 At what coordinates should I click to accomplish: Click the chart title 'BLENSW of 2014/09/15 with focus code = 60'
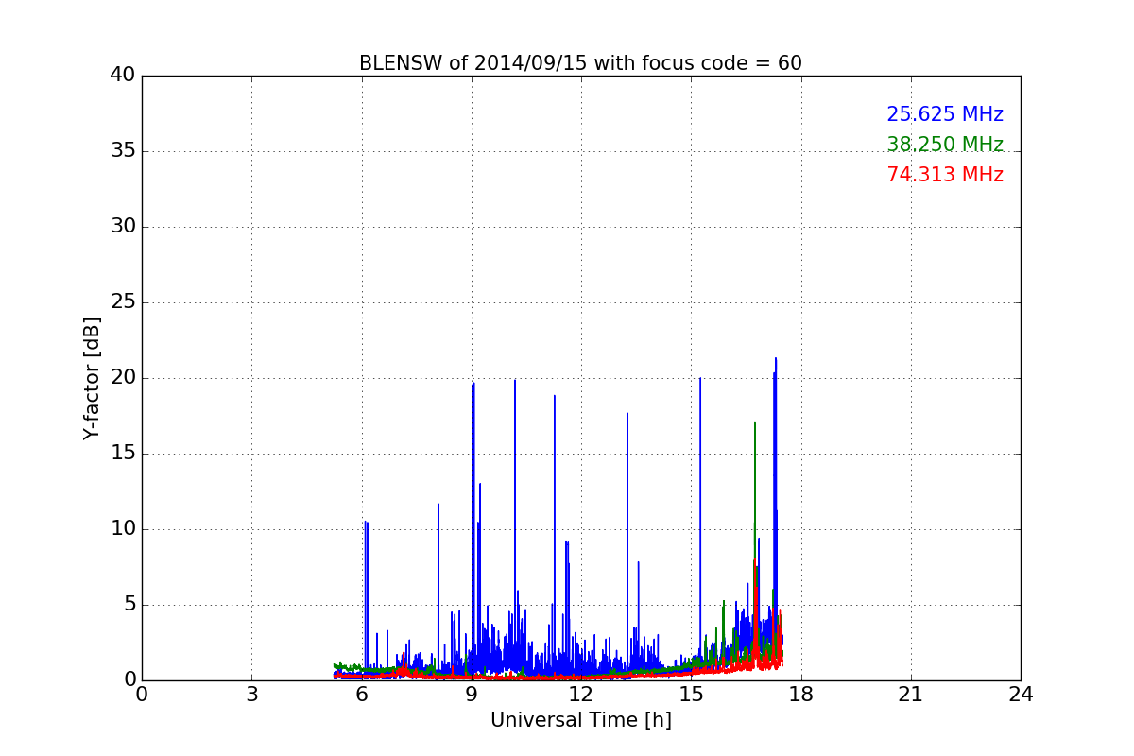[x=580, y=63]
